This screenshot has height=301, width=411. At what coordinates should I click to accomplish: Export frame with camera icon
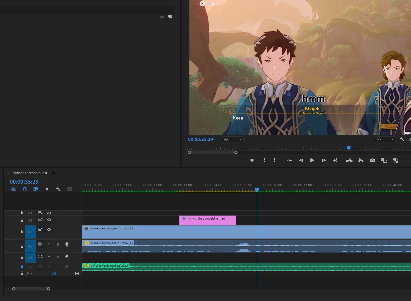tap(372, 160)
